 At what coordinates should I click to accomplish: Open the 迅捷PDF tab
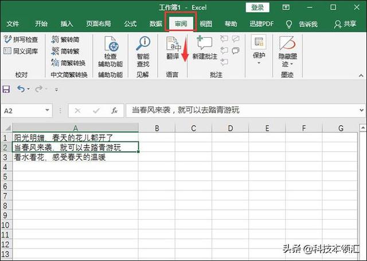pyautogui.click(x=261, y=23)
